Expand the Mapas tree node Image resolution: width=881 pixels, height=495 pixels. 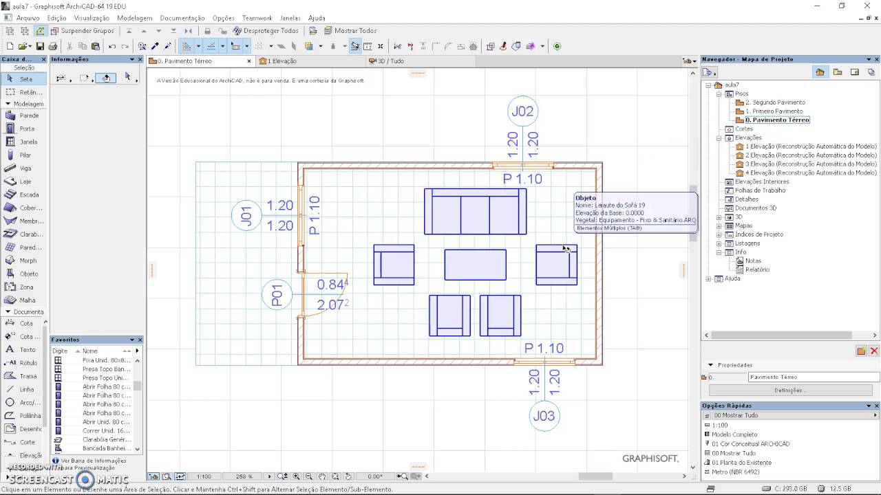pyautogui.click(x=719, y=225)
